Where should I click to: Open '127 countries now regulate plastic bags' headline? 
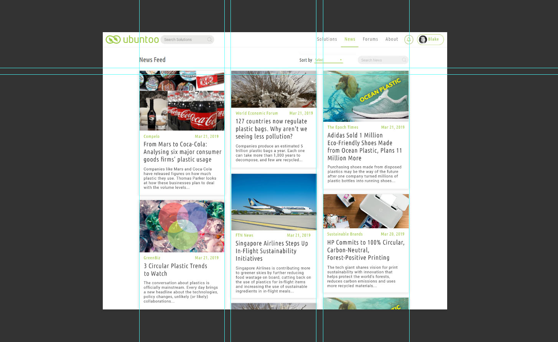click(272, 129)
